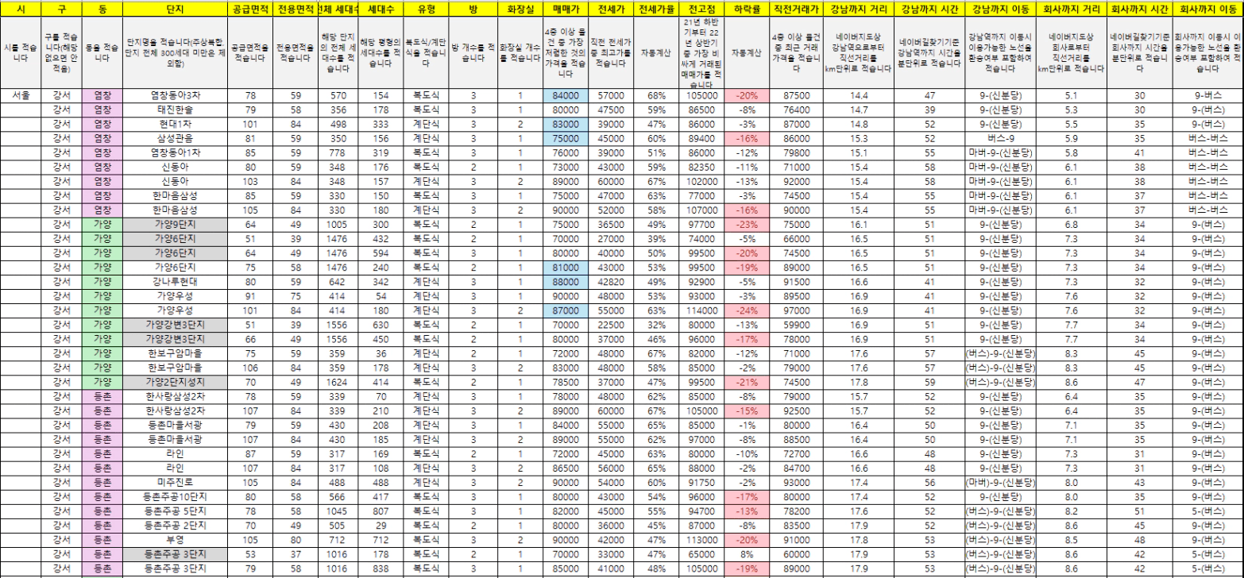
Task: Click the 8% 하락율 cell
Action: point(747,553)
